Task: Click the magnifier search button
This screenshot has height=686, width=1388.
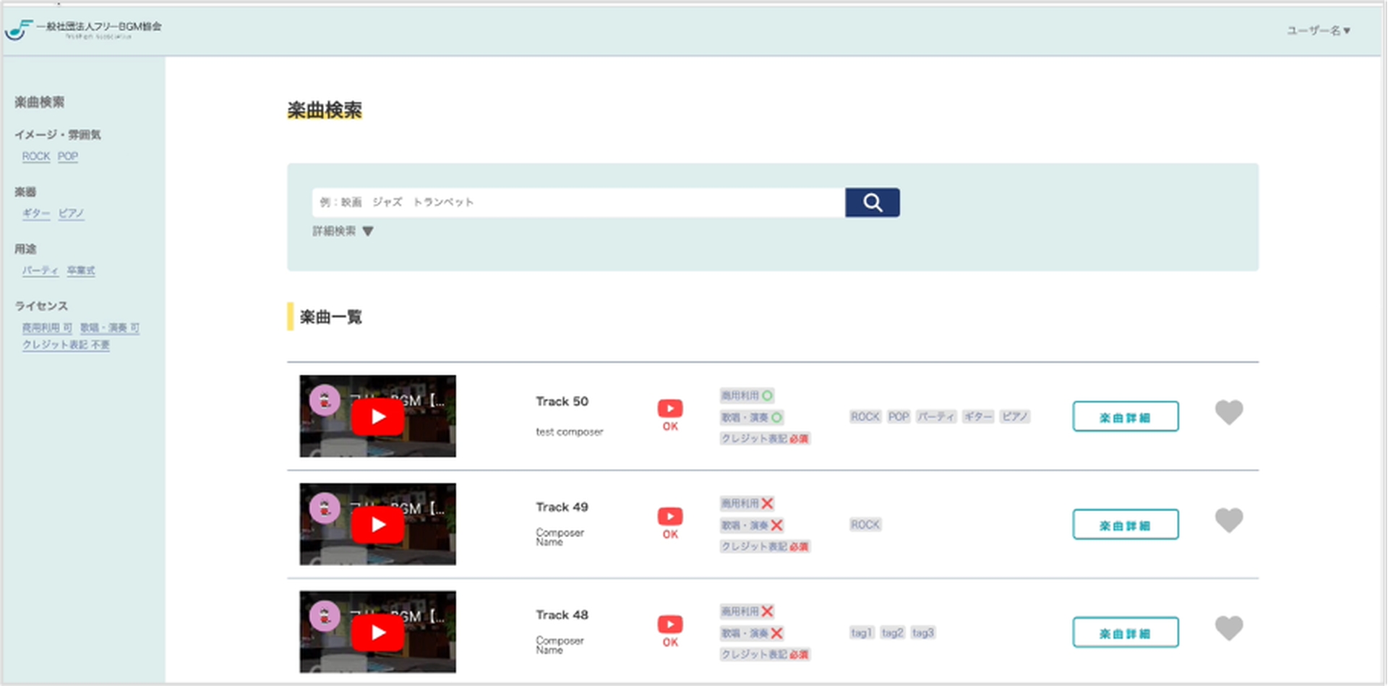Action: click(872, 202)
